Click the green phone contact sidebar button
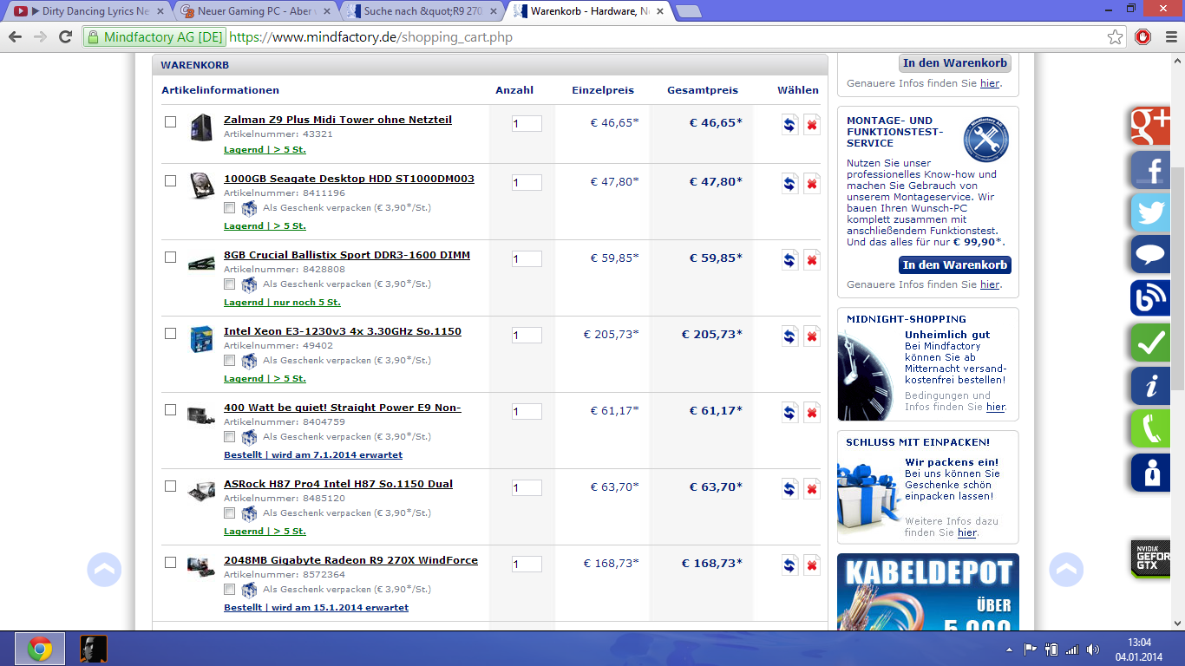This screenshot has width=1185, height=666. pyautogui.click(x=1151, y=429)
